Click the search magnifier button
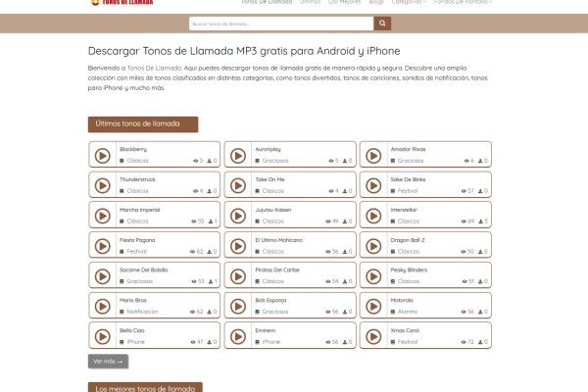The width and height of the screenshot is (588, 392). [x=382, y=24]
